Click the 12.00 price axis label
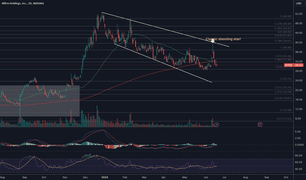The height and width of the screenshot is (180, 306). pyautogui.click(x=298, y=109)
